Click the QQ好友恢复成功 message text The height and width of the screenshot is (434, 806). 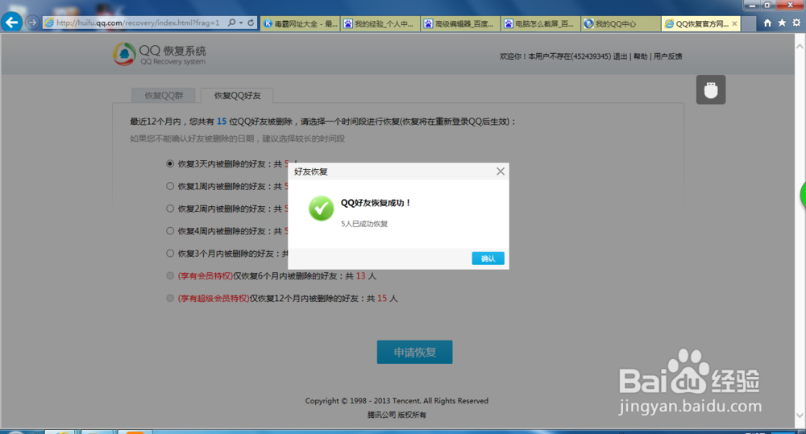coord(376,203)
